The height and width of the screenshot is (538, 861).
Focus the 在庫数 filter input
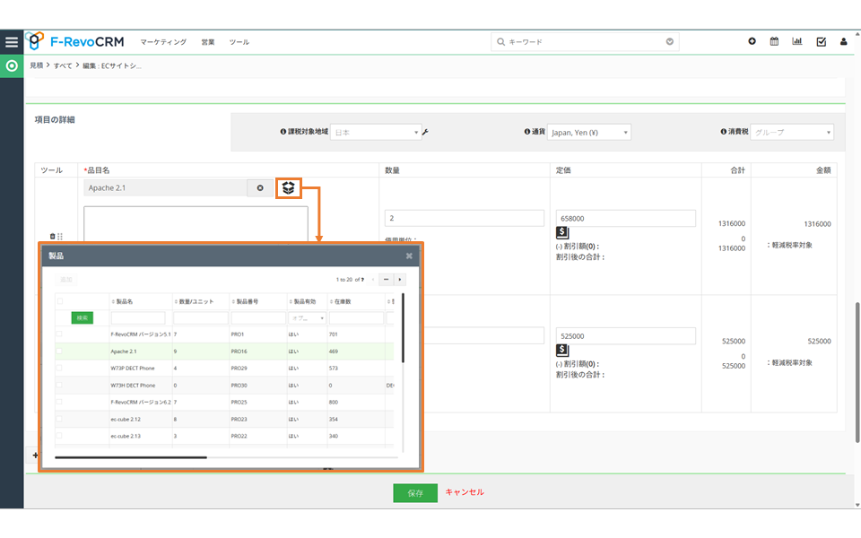356,317
